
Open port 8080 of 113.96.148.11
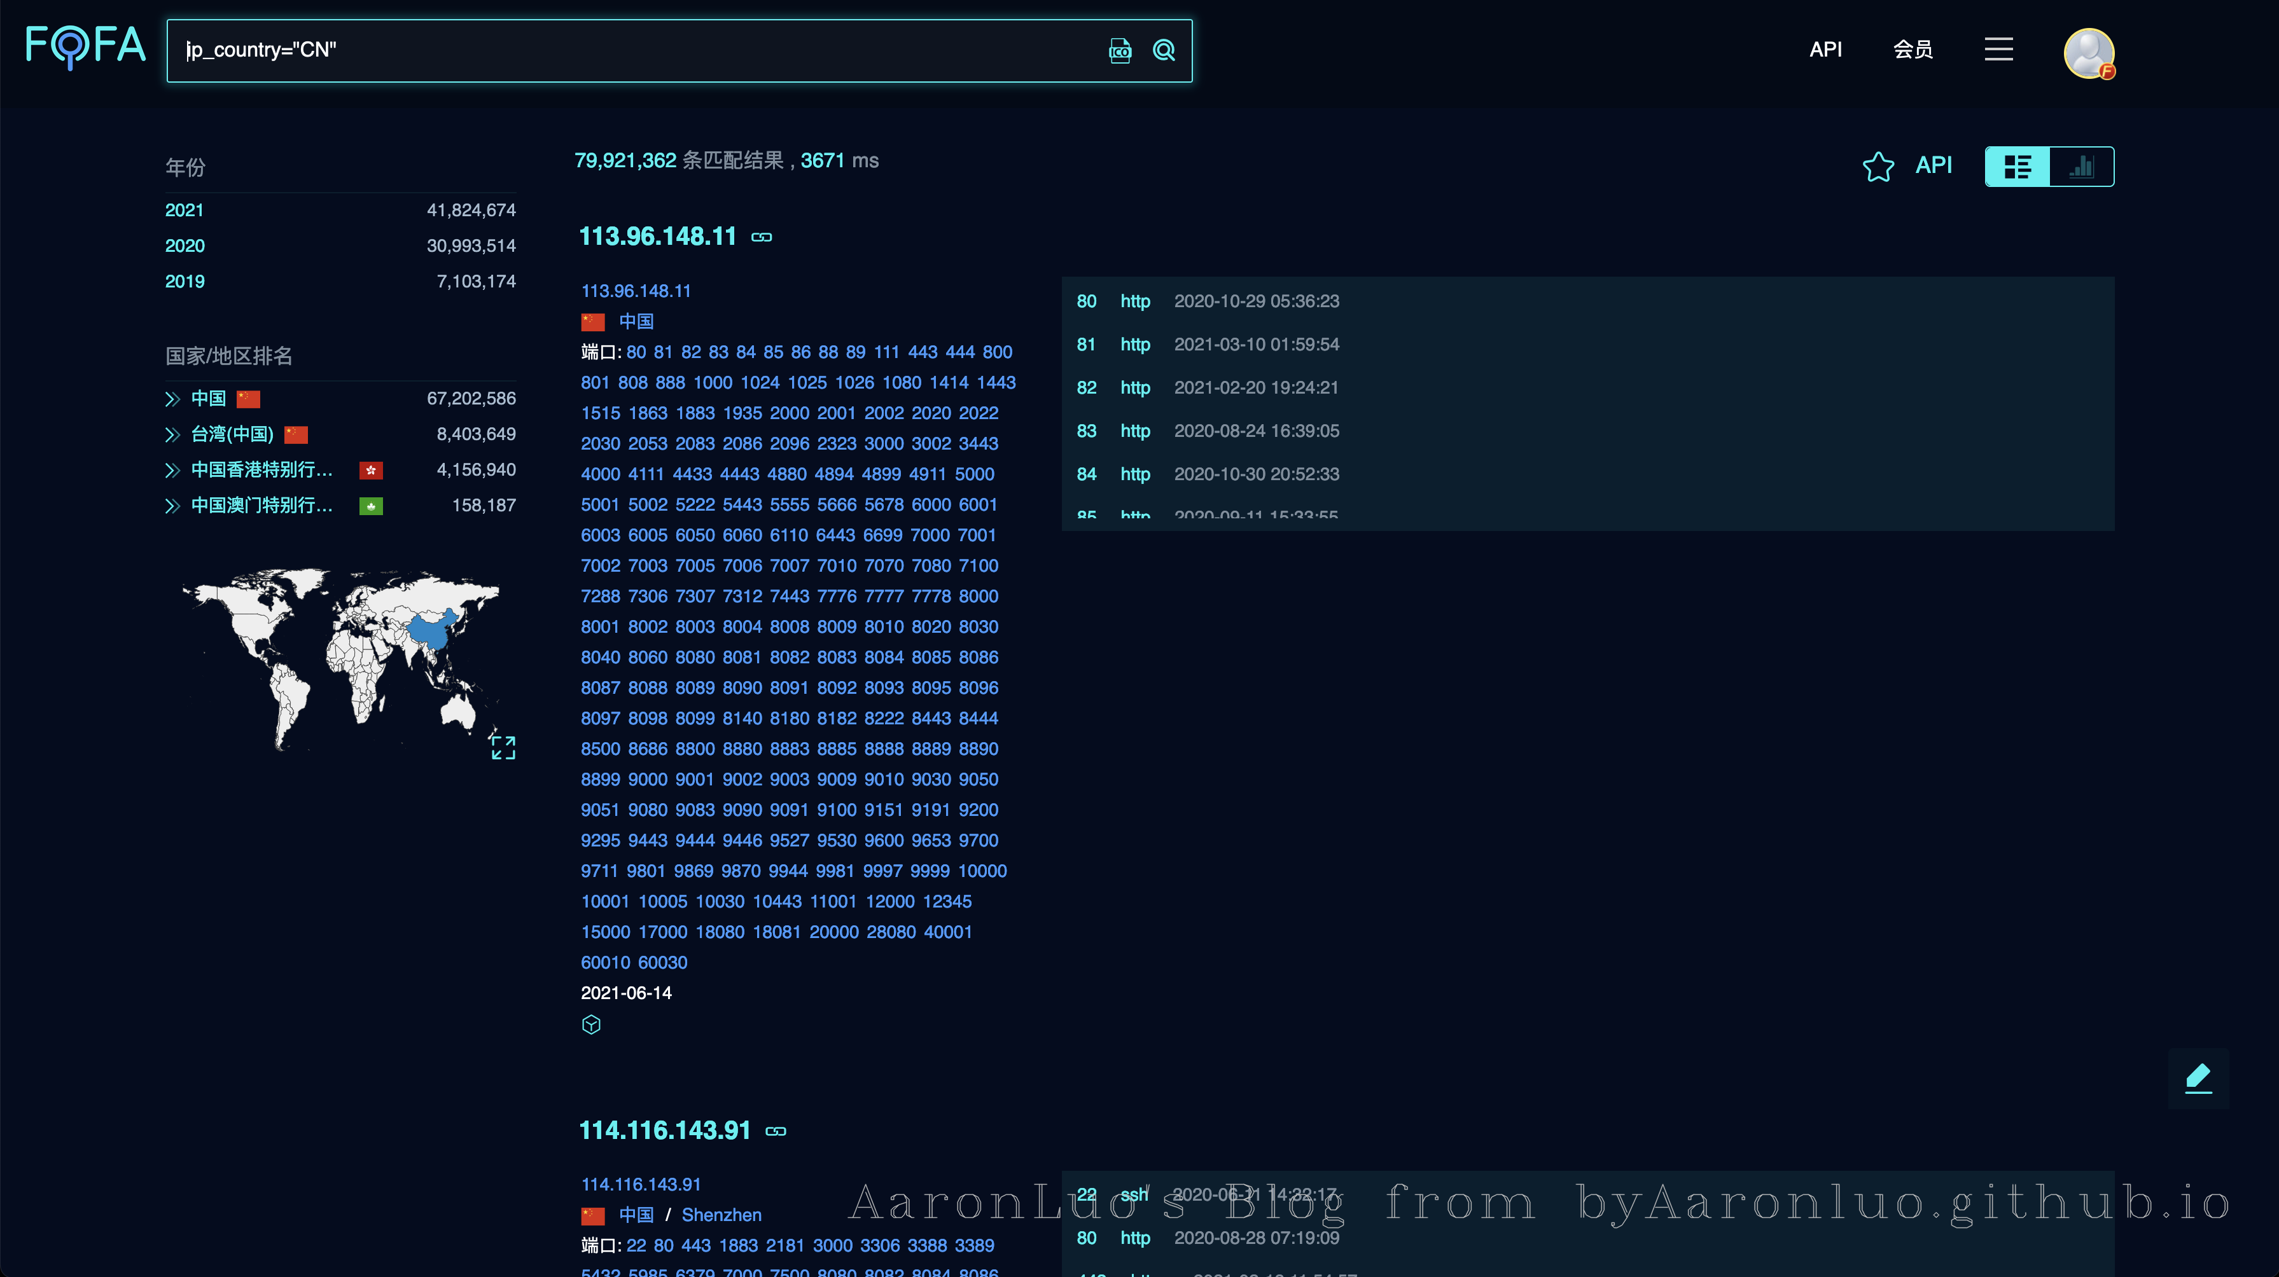[x=695, y=657]
